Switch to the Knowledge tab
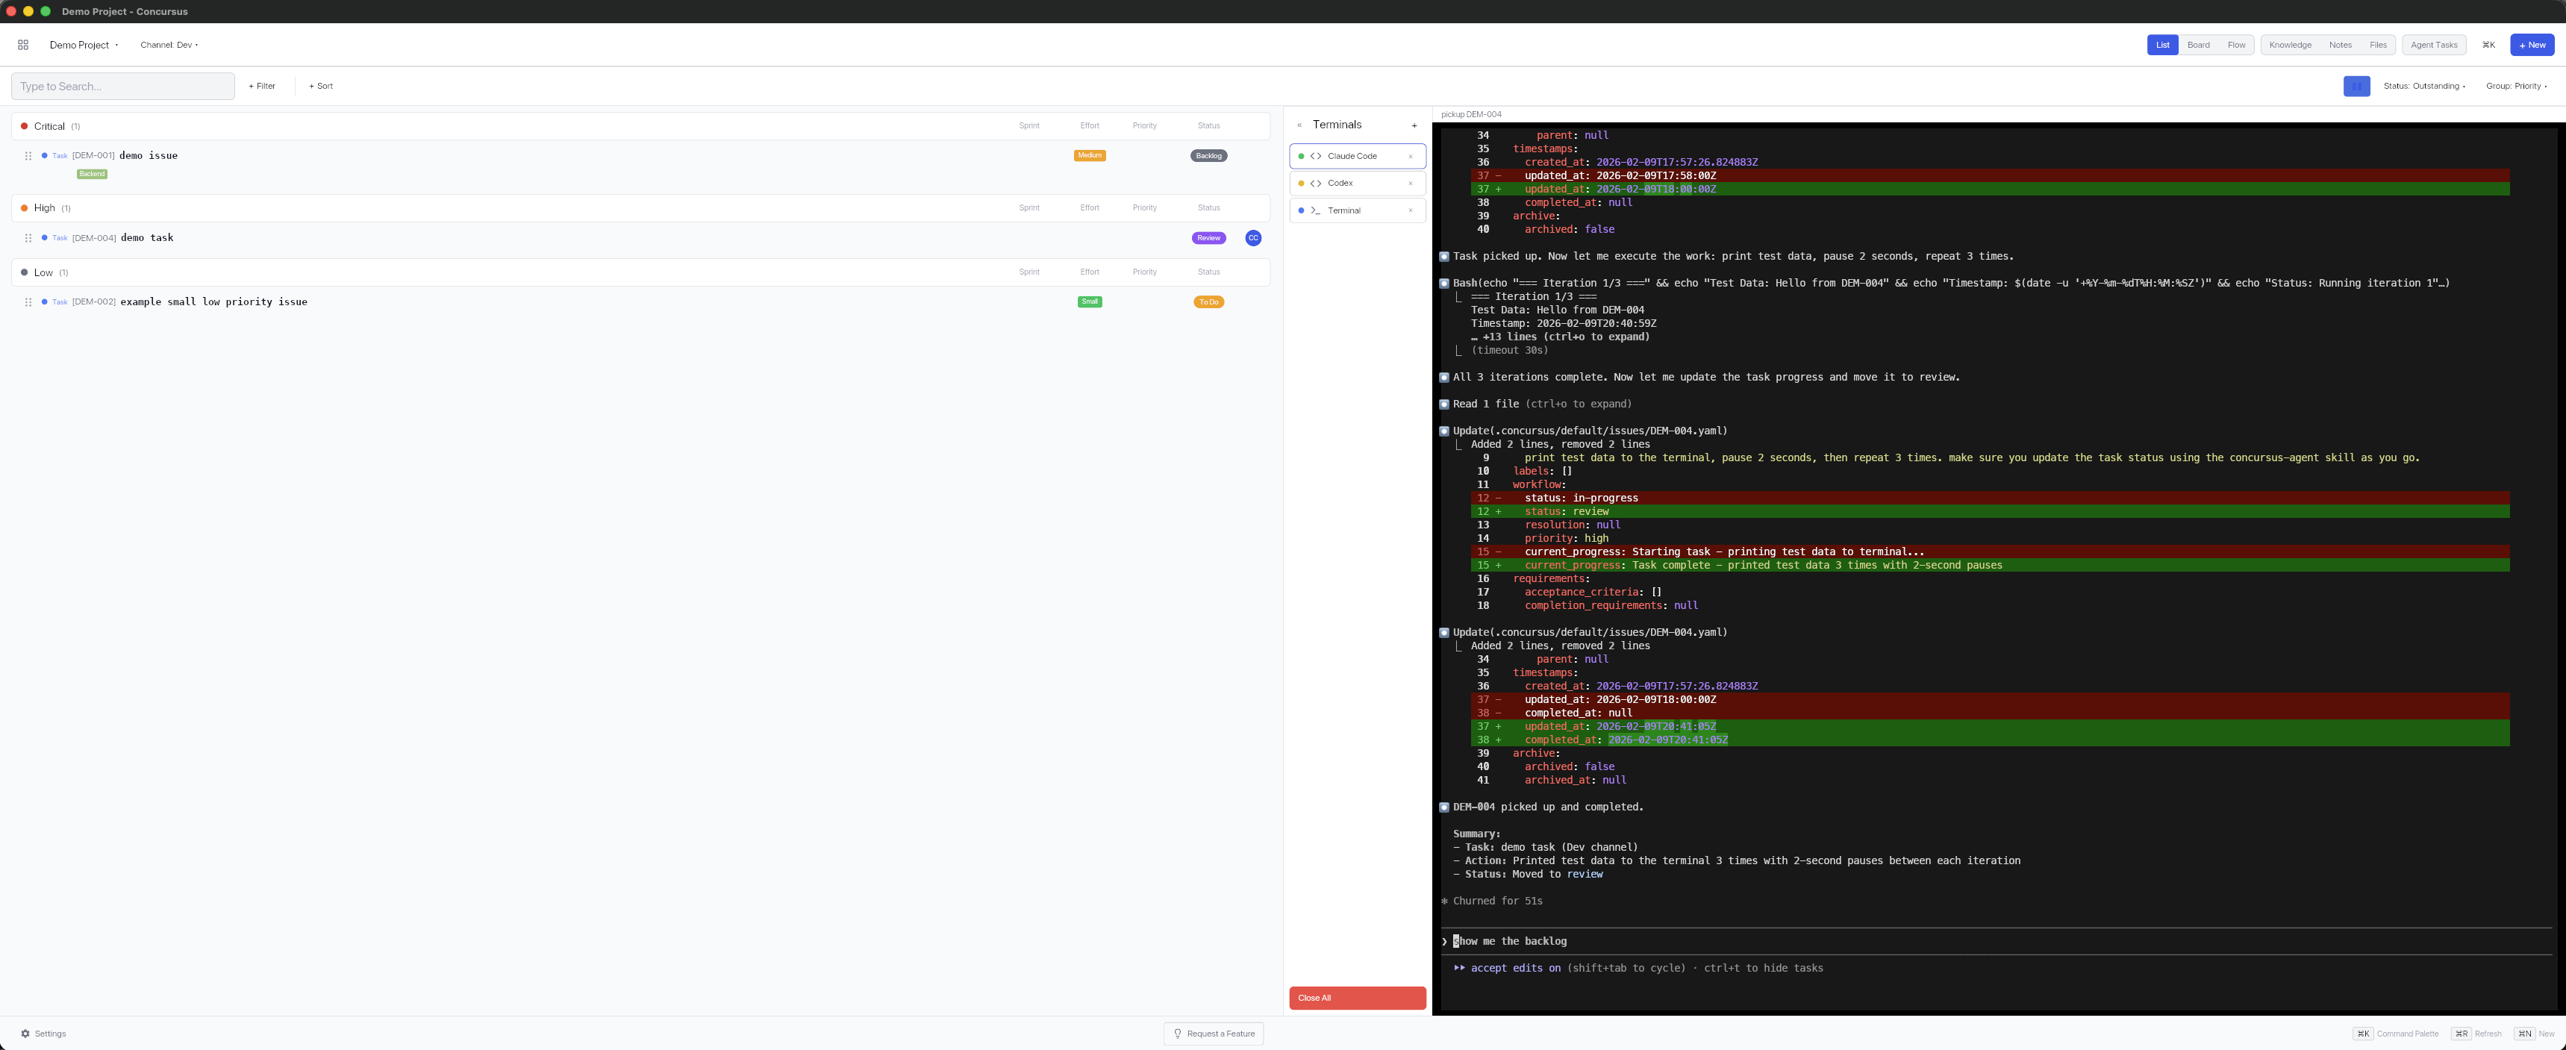The image size is (2566, 1050). pos(2290,45)
